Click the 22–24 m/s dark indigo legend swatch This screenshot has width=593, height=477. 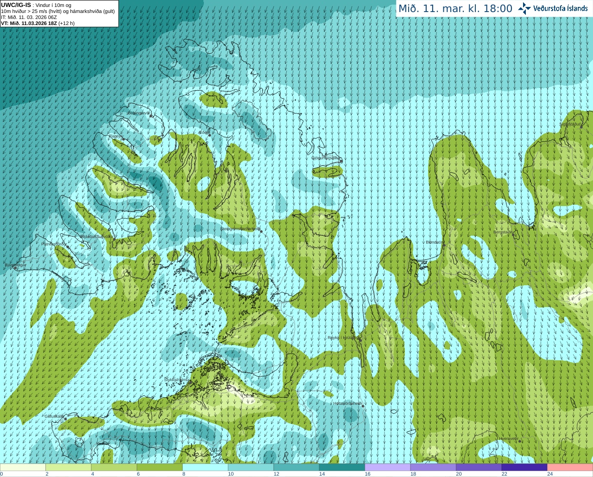[x=524, y=467]
